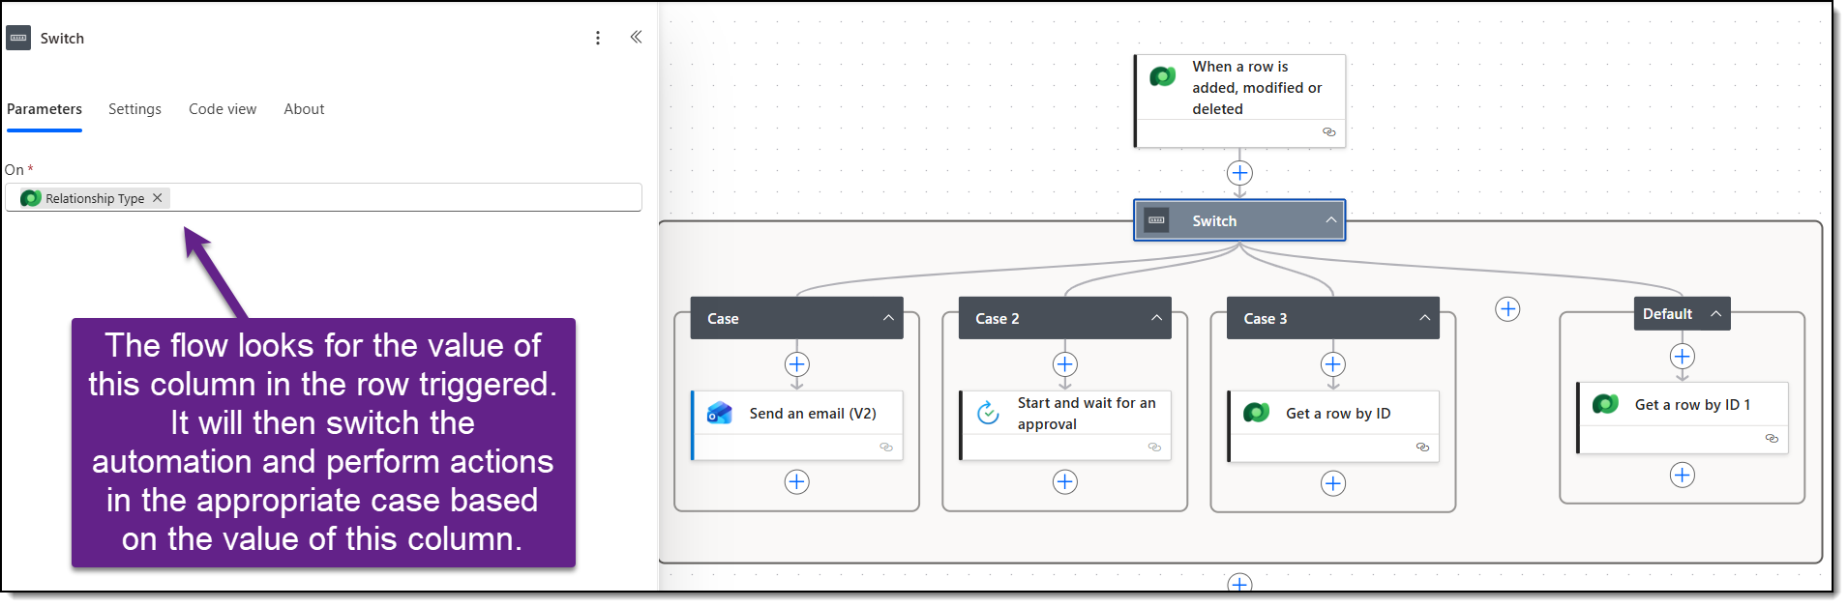
Task: Click inside the On input field
Action: click(x=406, y=198)
